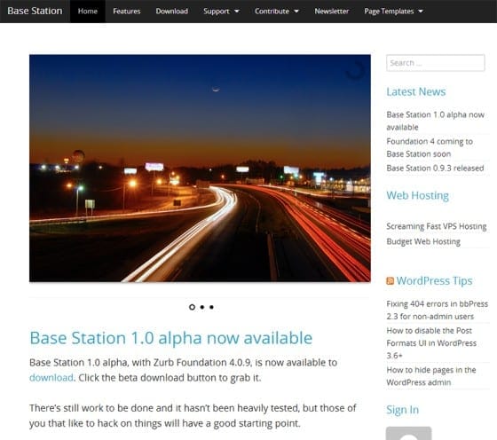Open 'Foundation 4 coming to Base Station soon'
Screen dimensions: 497x440
[x=430, y=147]
